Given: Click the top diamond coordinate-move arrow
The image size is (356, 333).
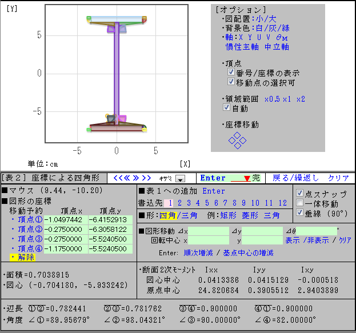Looking at the screenshot, I should 238,135.
